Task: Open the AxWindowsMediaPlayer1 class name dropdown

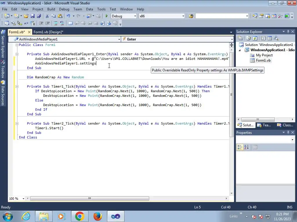Action: (119, 39)
